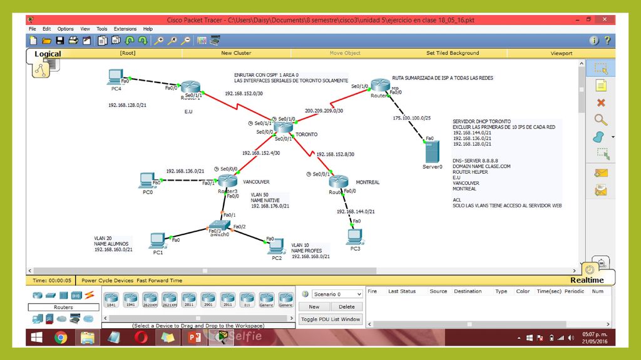641x360 pixels.
Task: Select the Hubs device category icon
Action: point(63,295)
